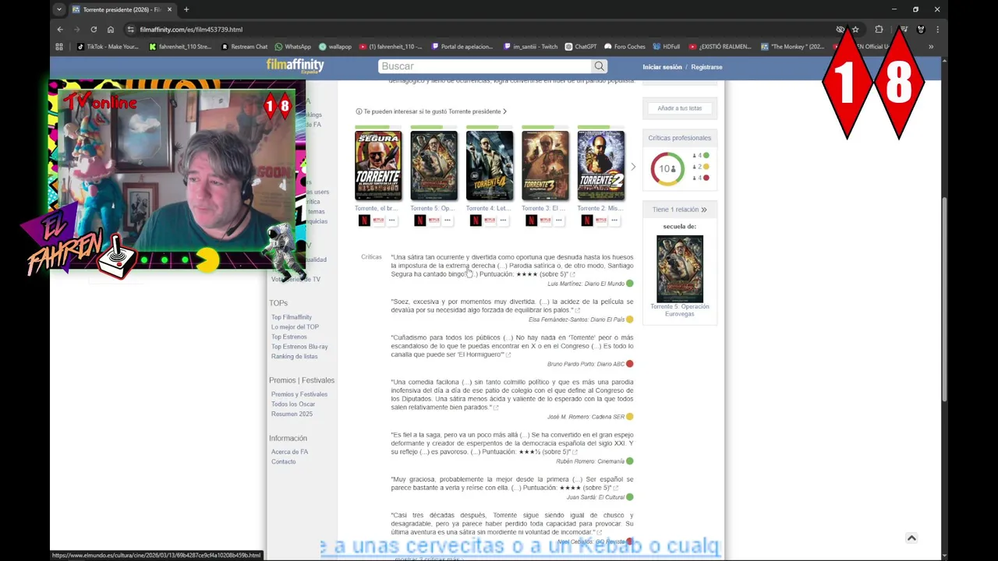Click black Netflix icon under Torrente 3
This screenshot has width=998, height=561.
pyautogui.click(x=531, y=221)
